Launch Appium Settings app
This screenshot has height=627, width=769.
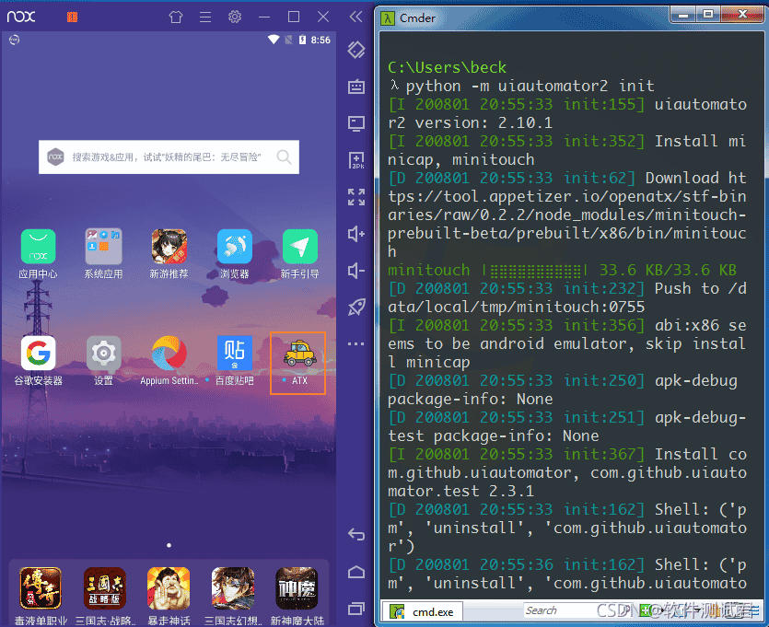click(x=169, y=354)
